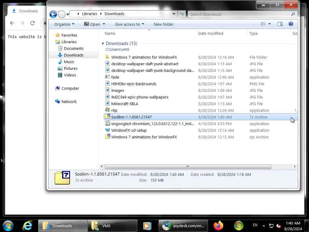Screen dimensions: 309x232
Task: Expand the address bar history dropdown
Action: coord(174,14)
